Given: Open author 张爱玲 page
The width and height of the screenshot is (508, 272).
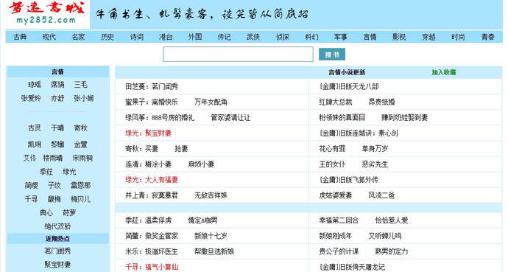Looking at the screenshot, I should [x=31, y=98].
